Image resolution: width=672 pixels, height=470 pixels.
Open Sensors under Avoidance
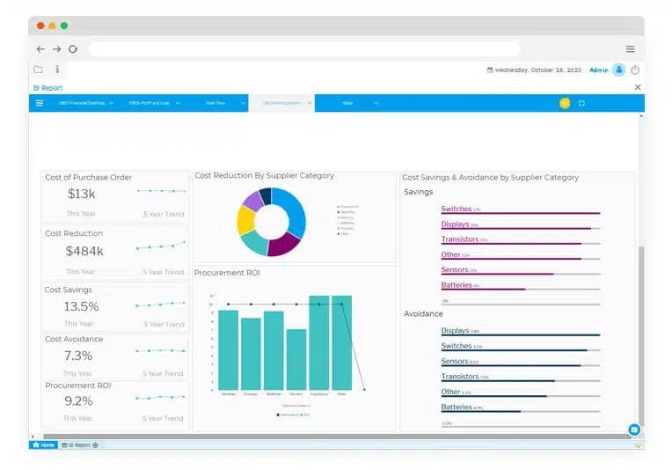click(455, 362)
